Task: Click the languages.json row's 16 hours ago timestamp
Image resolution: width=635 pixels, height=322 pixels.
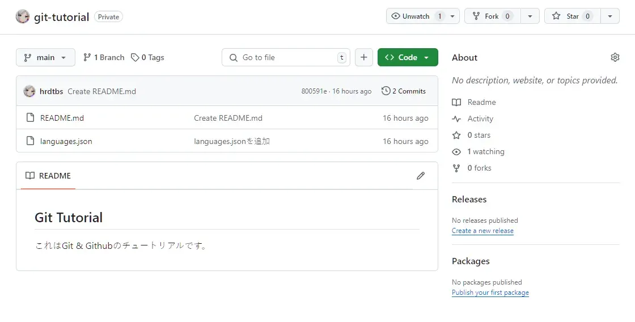Action: (405, 141)
